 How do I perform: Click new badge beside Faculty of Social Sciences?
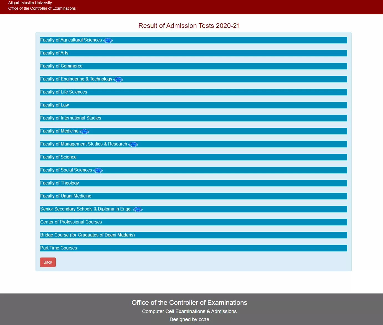98,170
